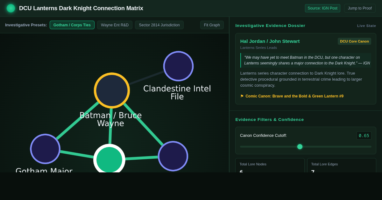Click the Lanterns Series Leads subtitle
This screenshot has width=382, height=200.
(258, 48)
